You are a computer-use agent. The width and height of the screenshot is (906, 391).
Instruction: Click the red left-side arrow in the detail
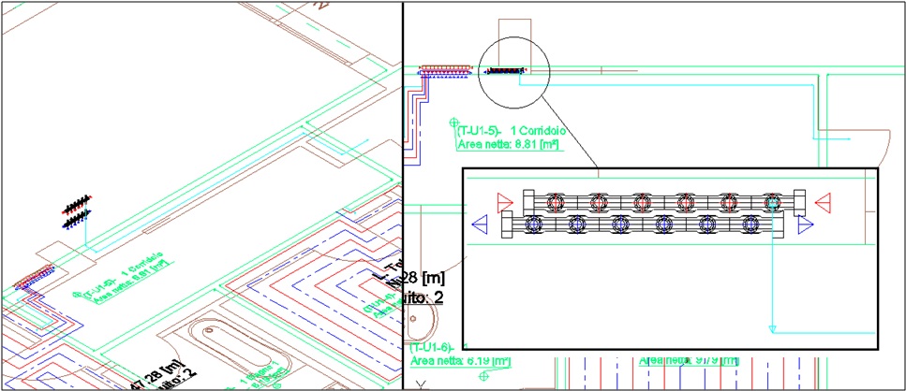click(x=505, y=201)
